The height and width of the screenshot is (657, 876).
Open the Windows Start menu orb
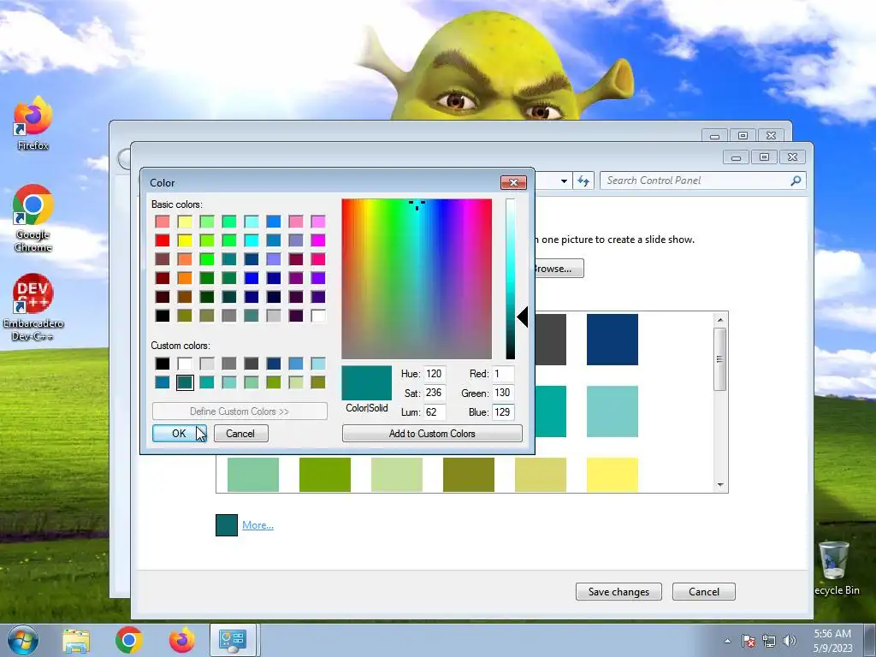pyautogui.click(x=22, y=640)
